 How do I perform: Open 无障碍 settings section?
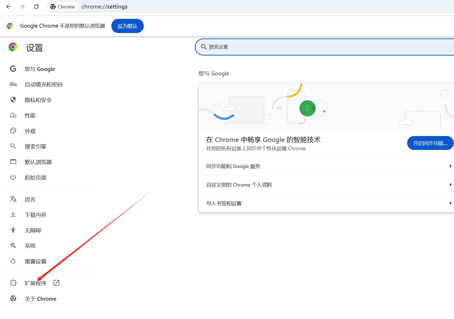33,230
